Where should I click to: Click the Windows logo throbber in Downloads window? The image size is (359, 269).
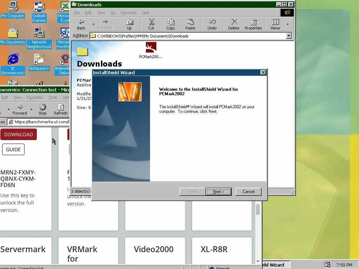(x=287, y=13)
